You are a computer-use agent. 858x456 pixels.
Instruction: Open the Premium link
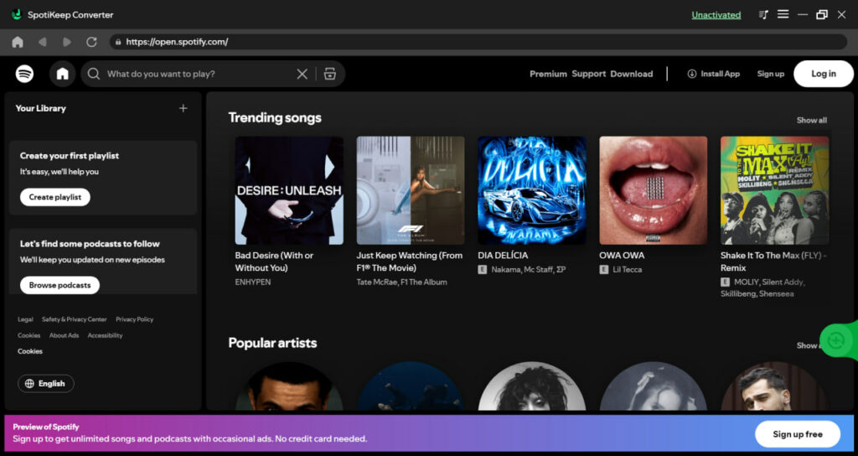pos(548,74)
